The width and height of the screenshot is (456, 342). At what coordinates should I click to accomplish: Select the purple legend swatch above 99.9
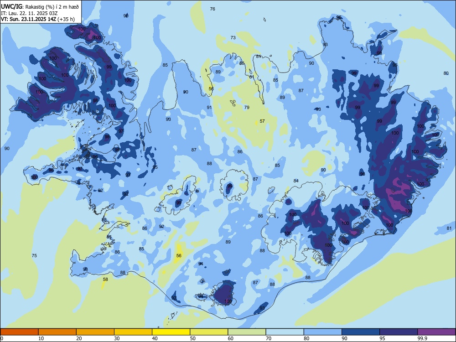coord(436,332)
